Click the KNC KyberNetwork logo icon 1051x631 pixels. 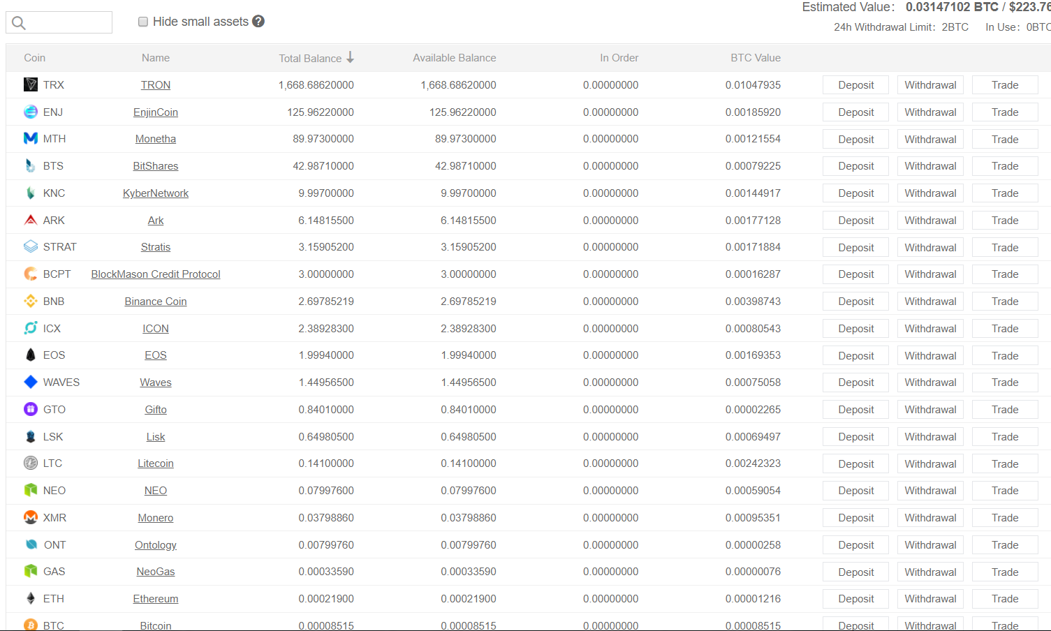click(31, 193)
